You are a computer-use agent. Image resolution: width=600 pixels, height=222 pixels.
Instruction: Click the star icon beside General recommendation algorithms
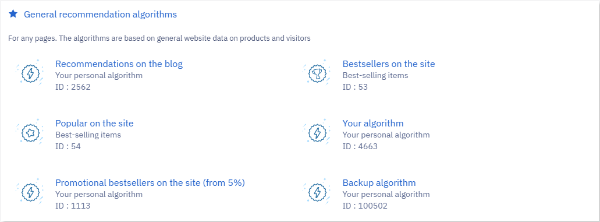[13, 14]
